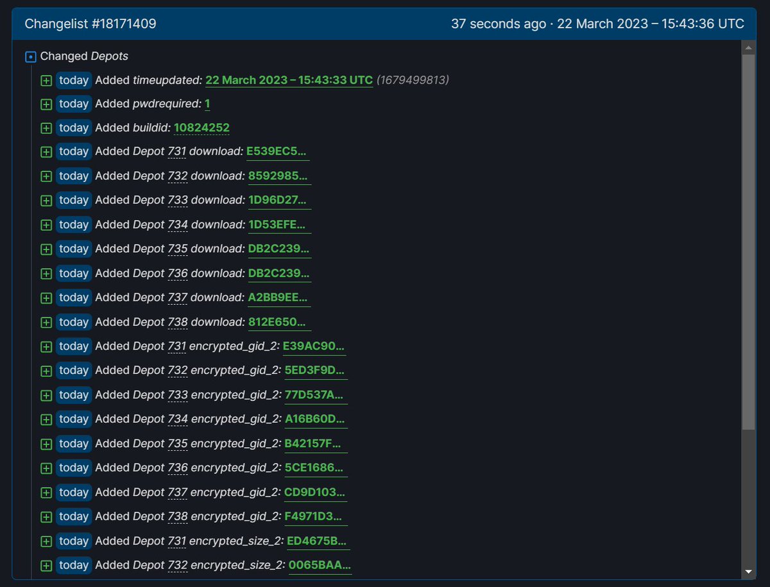Click encrypted gid value A16B60D...

(316, 420)
